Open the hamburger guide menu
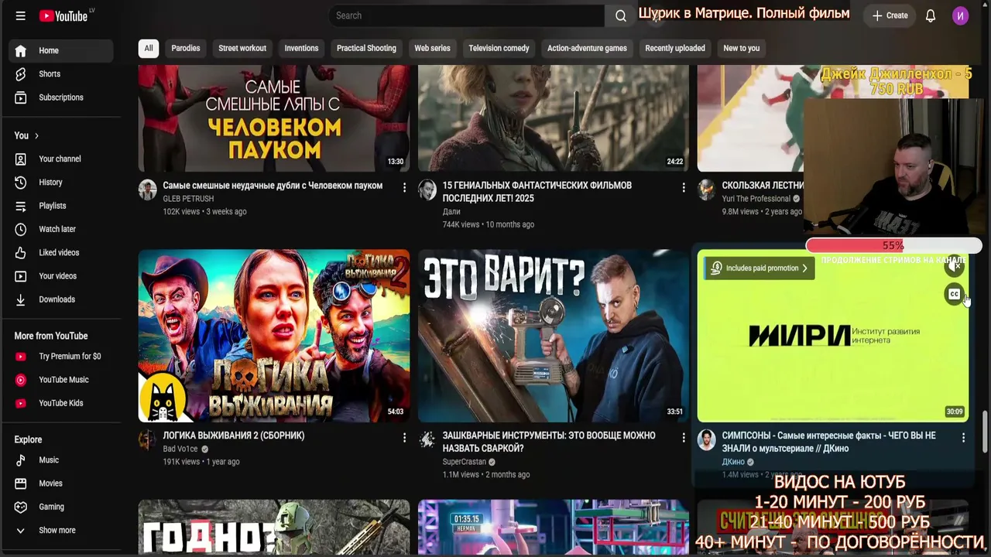The width and height of the screenshot is (991, 557). click(x=21, y=15)
